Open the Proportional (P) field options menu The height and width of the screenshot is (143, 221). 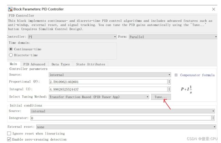pyautogui.click(x=169, y=82)
